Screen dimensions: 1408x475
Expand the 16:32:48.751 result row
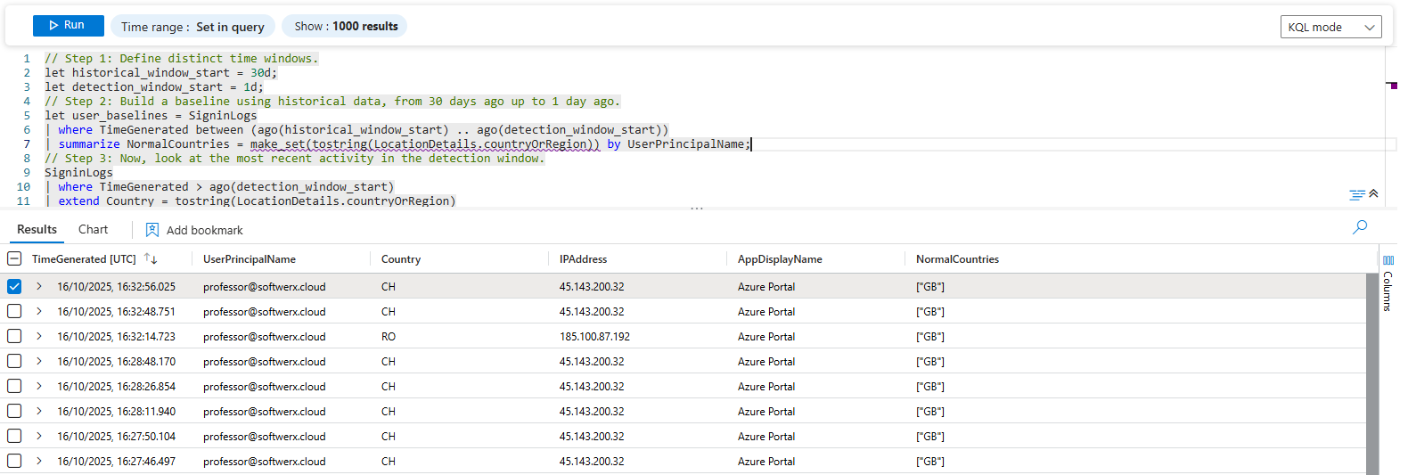(x=39, y=312)
